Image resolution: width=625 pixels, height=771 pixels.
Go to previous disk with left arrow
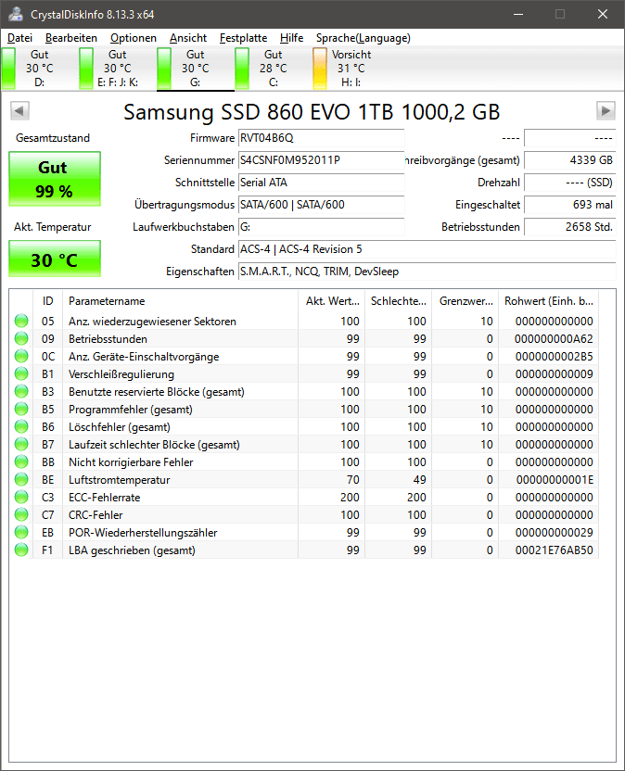pos(20,110)
